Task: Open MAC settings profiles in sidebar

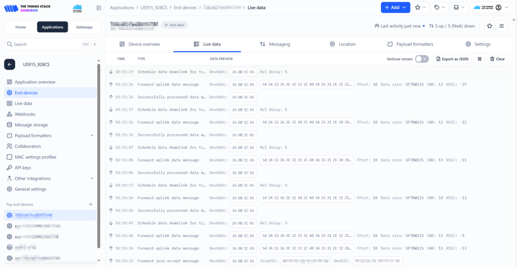Action: pos(50,157)
